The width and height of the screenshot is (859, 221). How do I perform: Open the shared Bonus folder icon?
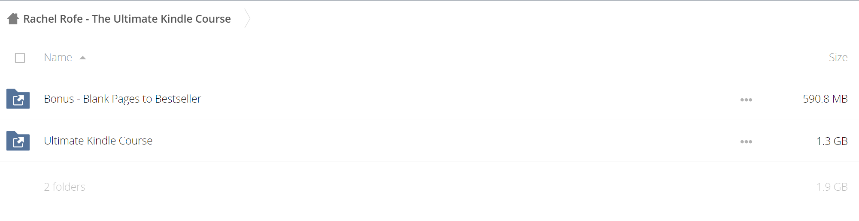click(18, 99)
